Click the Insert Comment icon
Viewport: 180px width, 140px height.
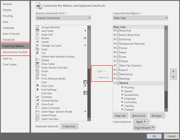(x=37, y=107)
